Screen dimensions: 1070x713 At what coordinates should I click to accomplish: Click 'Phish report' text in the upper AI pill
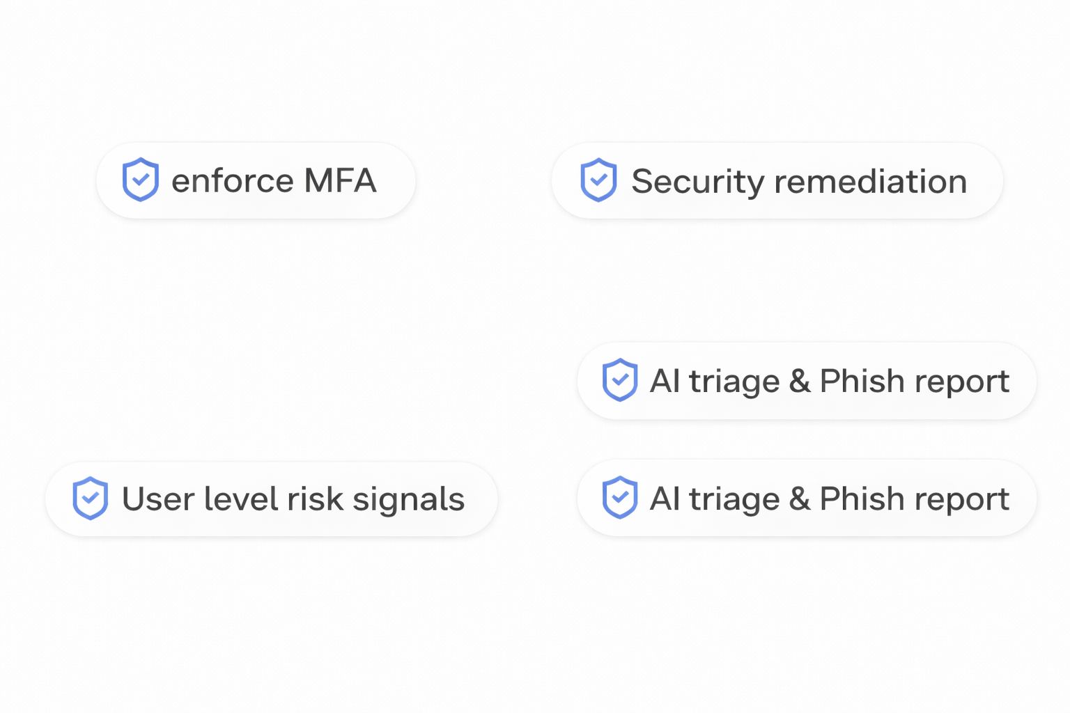click(914, 382)
